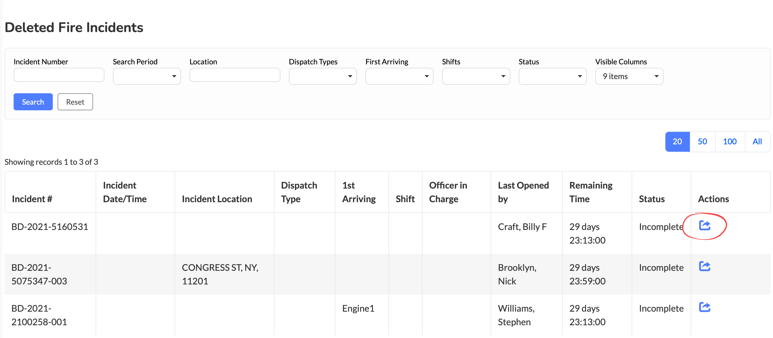
Task: Restore incident BD-2021-2100258-001 via action icon
Action: tap(704, 307)
